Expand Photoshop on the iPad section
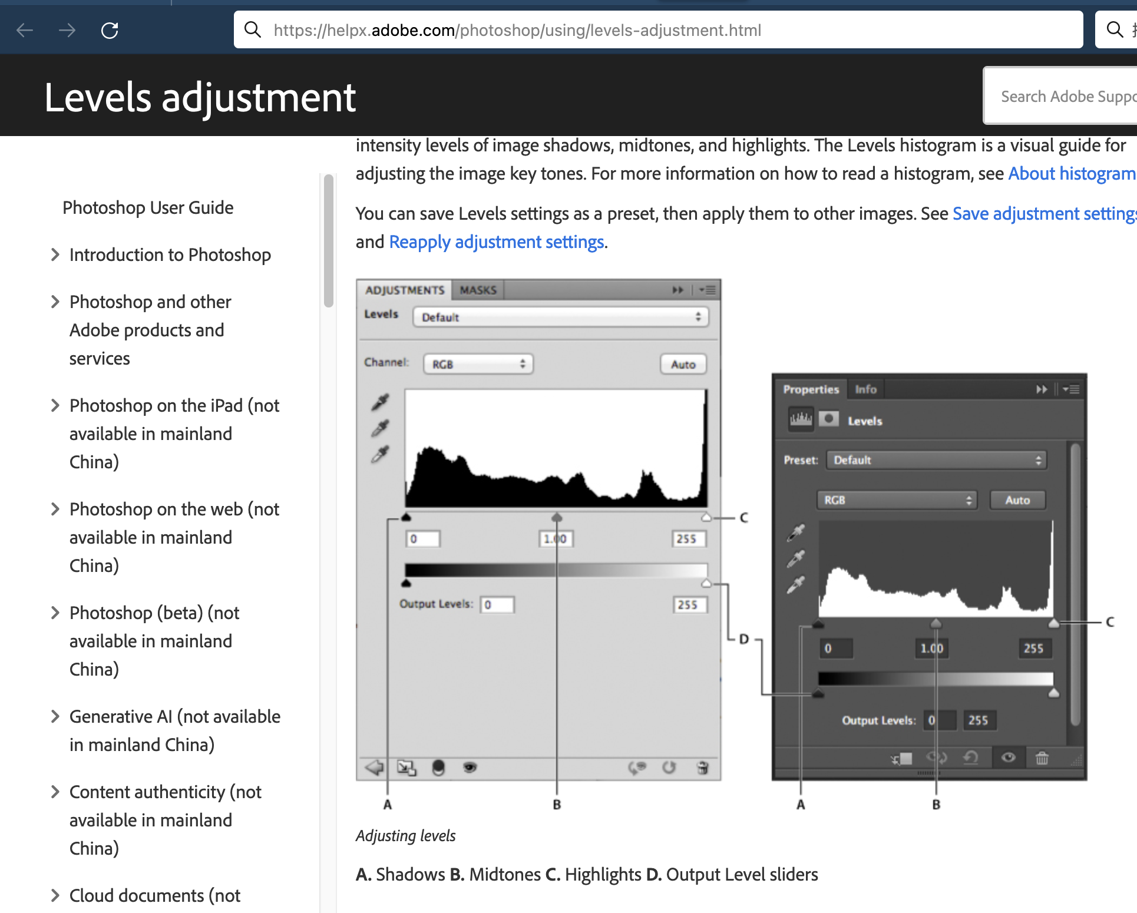This screenshot has height=913, width=1137. point(55,405)
